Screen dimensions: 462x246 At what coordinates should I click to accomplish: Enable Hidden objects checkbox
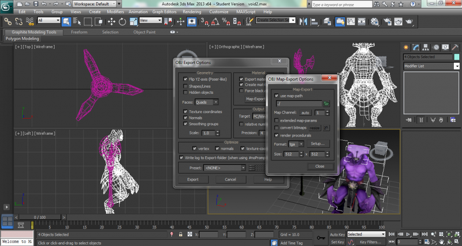pos(185,92)
